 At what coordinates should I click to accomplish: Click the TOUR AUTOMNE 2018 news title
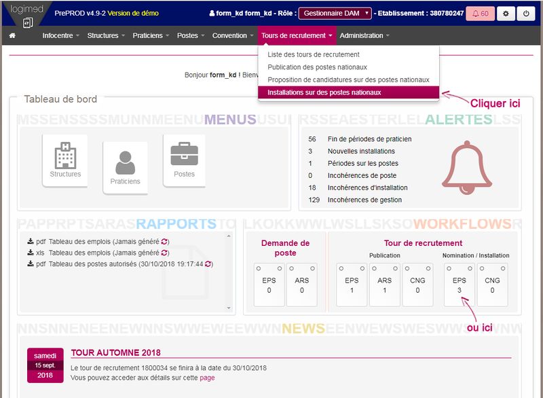tap(115, 352)
